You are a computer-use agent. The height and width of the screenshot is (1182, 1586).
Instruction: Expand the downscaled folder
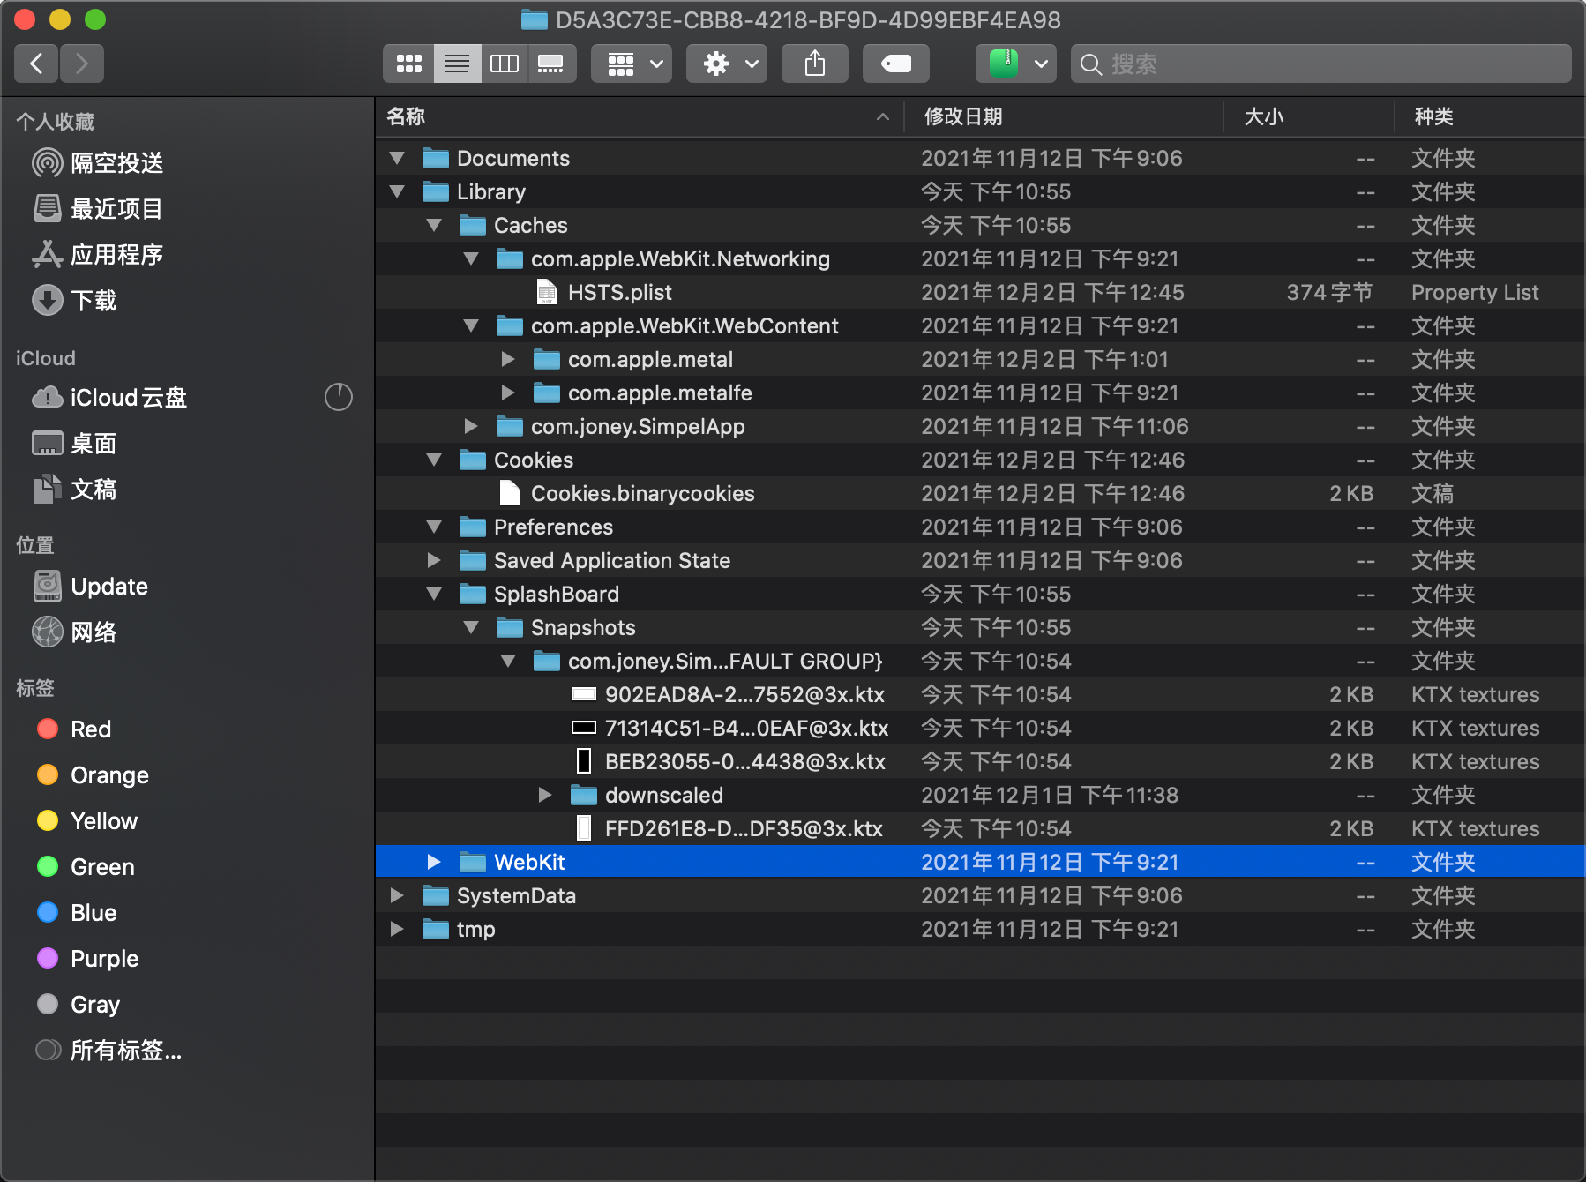545,795
